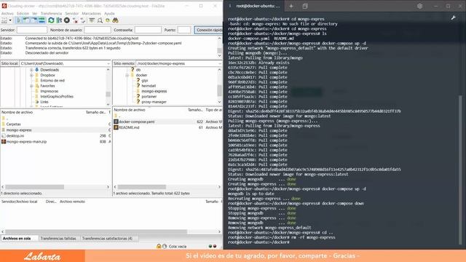
Task: Select Entorno de red in local tree
Action: 52,81
